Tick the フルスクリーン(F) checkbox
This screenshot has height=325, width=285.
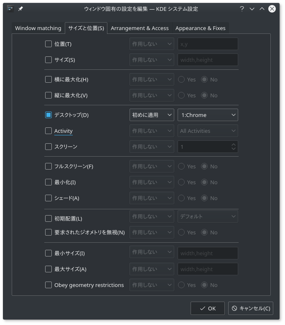48,166
